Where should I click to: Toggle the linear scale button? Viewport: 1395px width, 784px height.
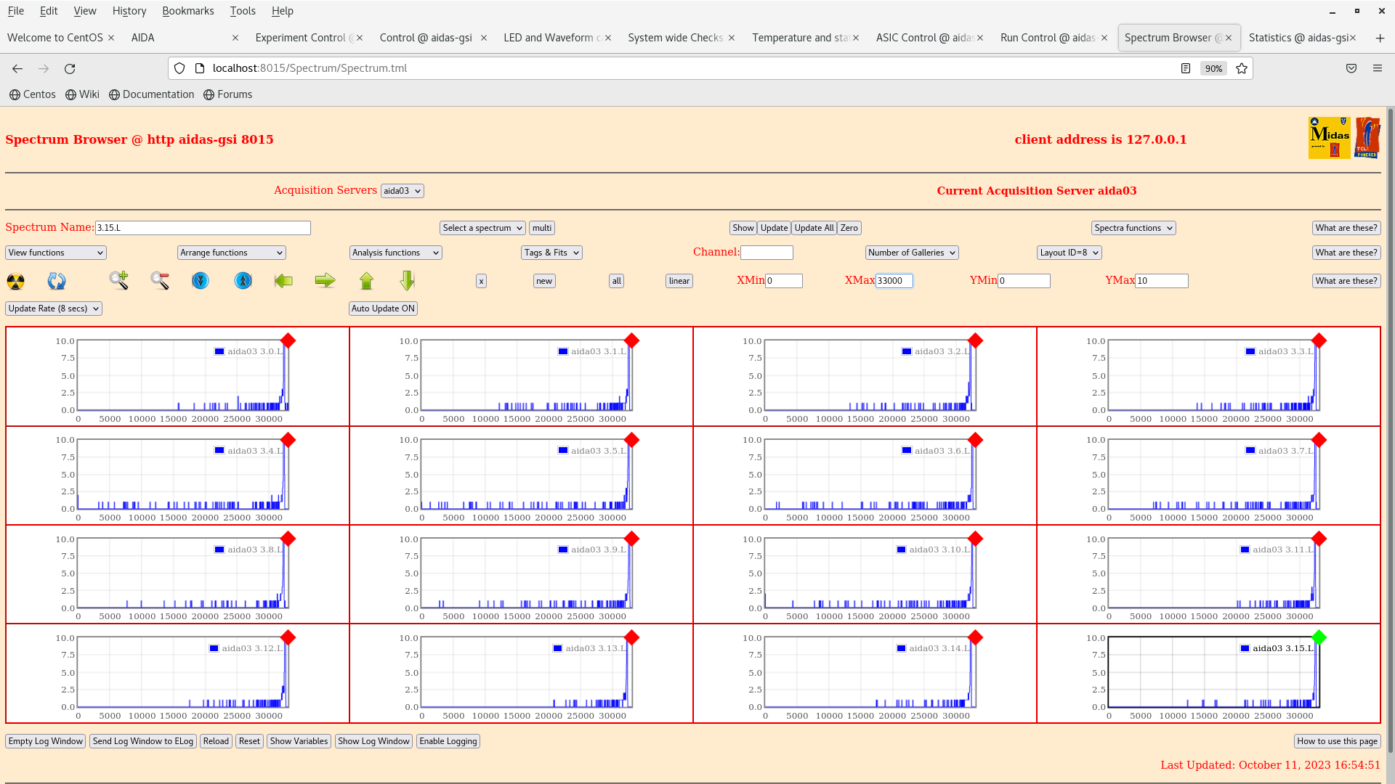click(679, 281)
